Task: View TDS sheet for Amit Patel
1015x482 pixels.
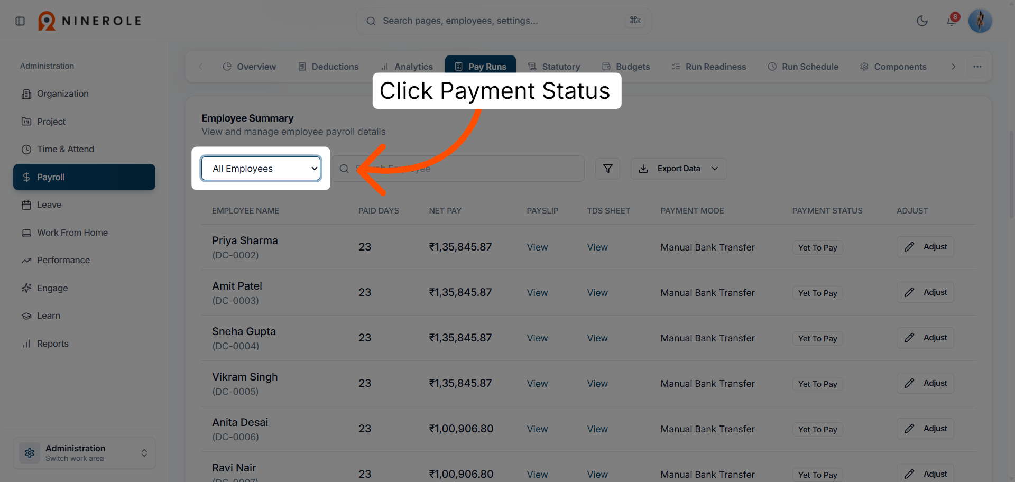Action: coord(597,293)
